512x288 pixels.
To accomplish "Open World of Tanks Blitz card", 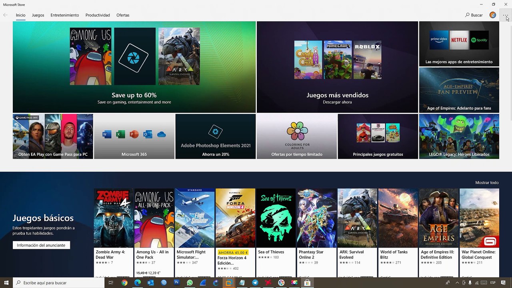I will click(x=398, y=233).
